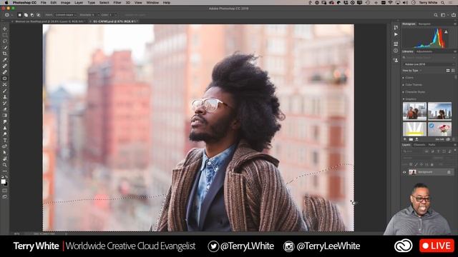Swap foreground and background colors
Image resolution: width=458 pixels, height=257 pixels.
6,177
